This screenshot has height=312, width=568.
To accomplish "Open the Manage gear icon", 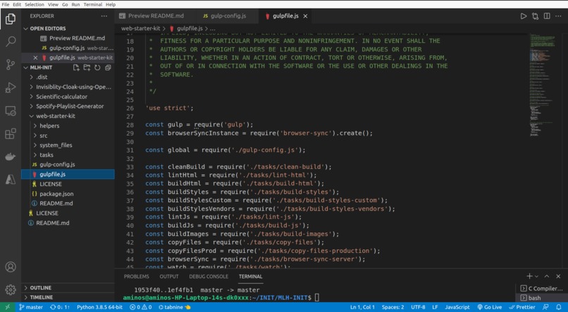I will [11, 290].
